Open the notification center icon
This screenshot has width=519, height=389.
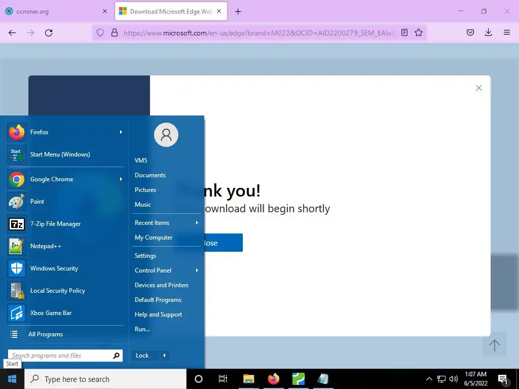tap(503, 379)
